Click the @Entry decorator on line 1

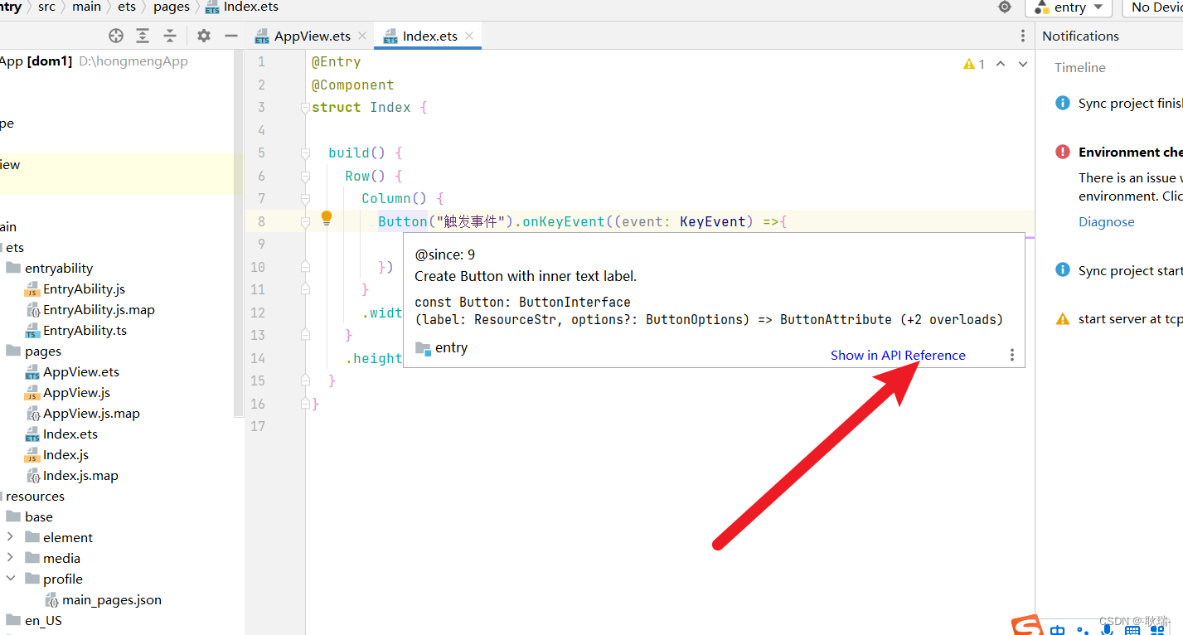(337, 61)
